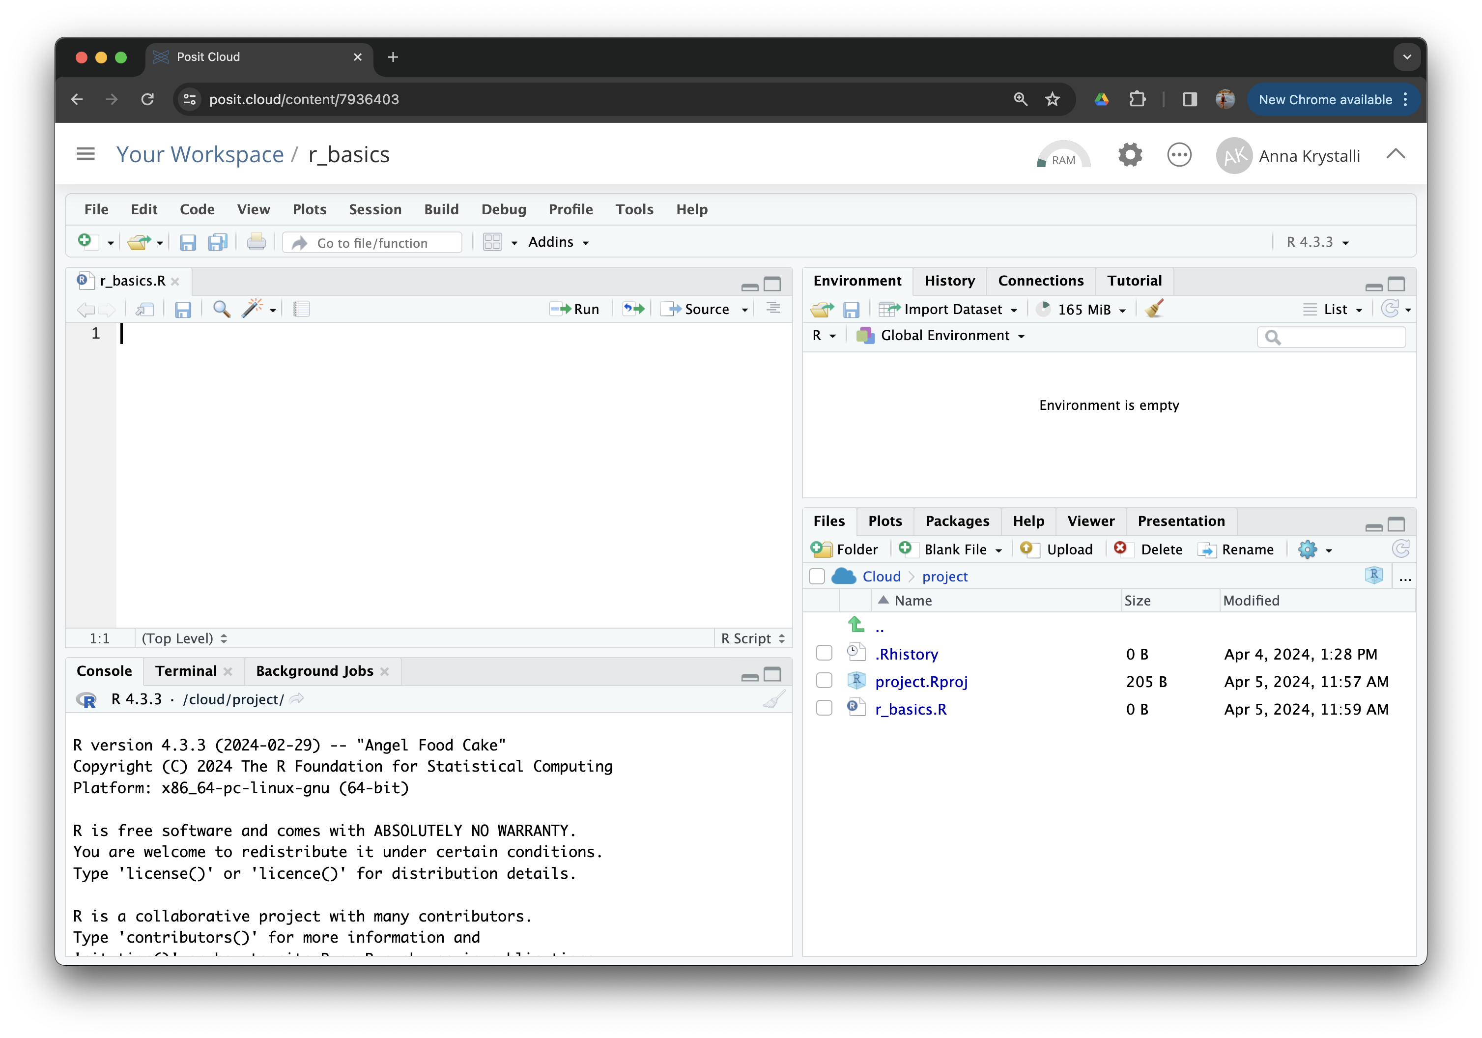Viewport: 1482px width, 1038px height.
Task: Expand the Source button dropdown arrow
Action: click(745, 311)
